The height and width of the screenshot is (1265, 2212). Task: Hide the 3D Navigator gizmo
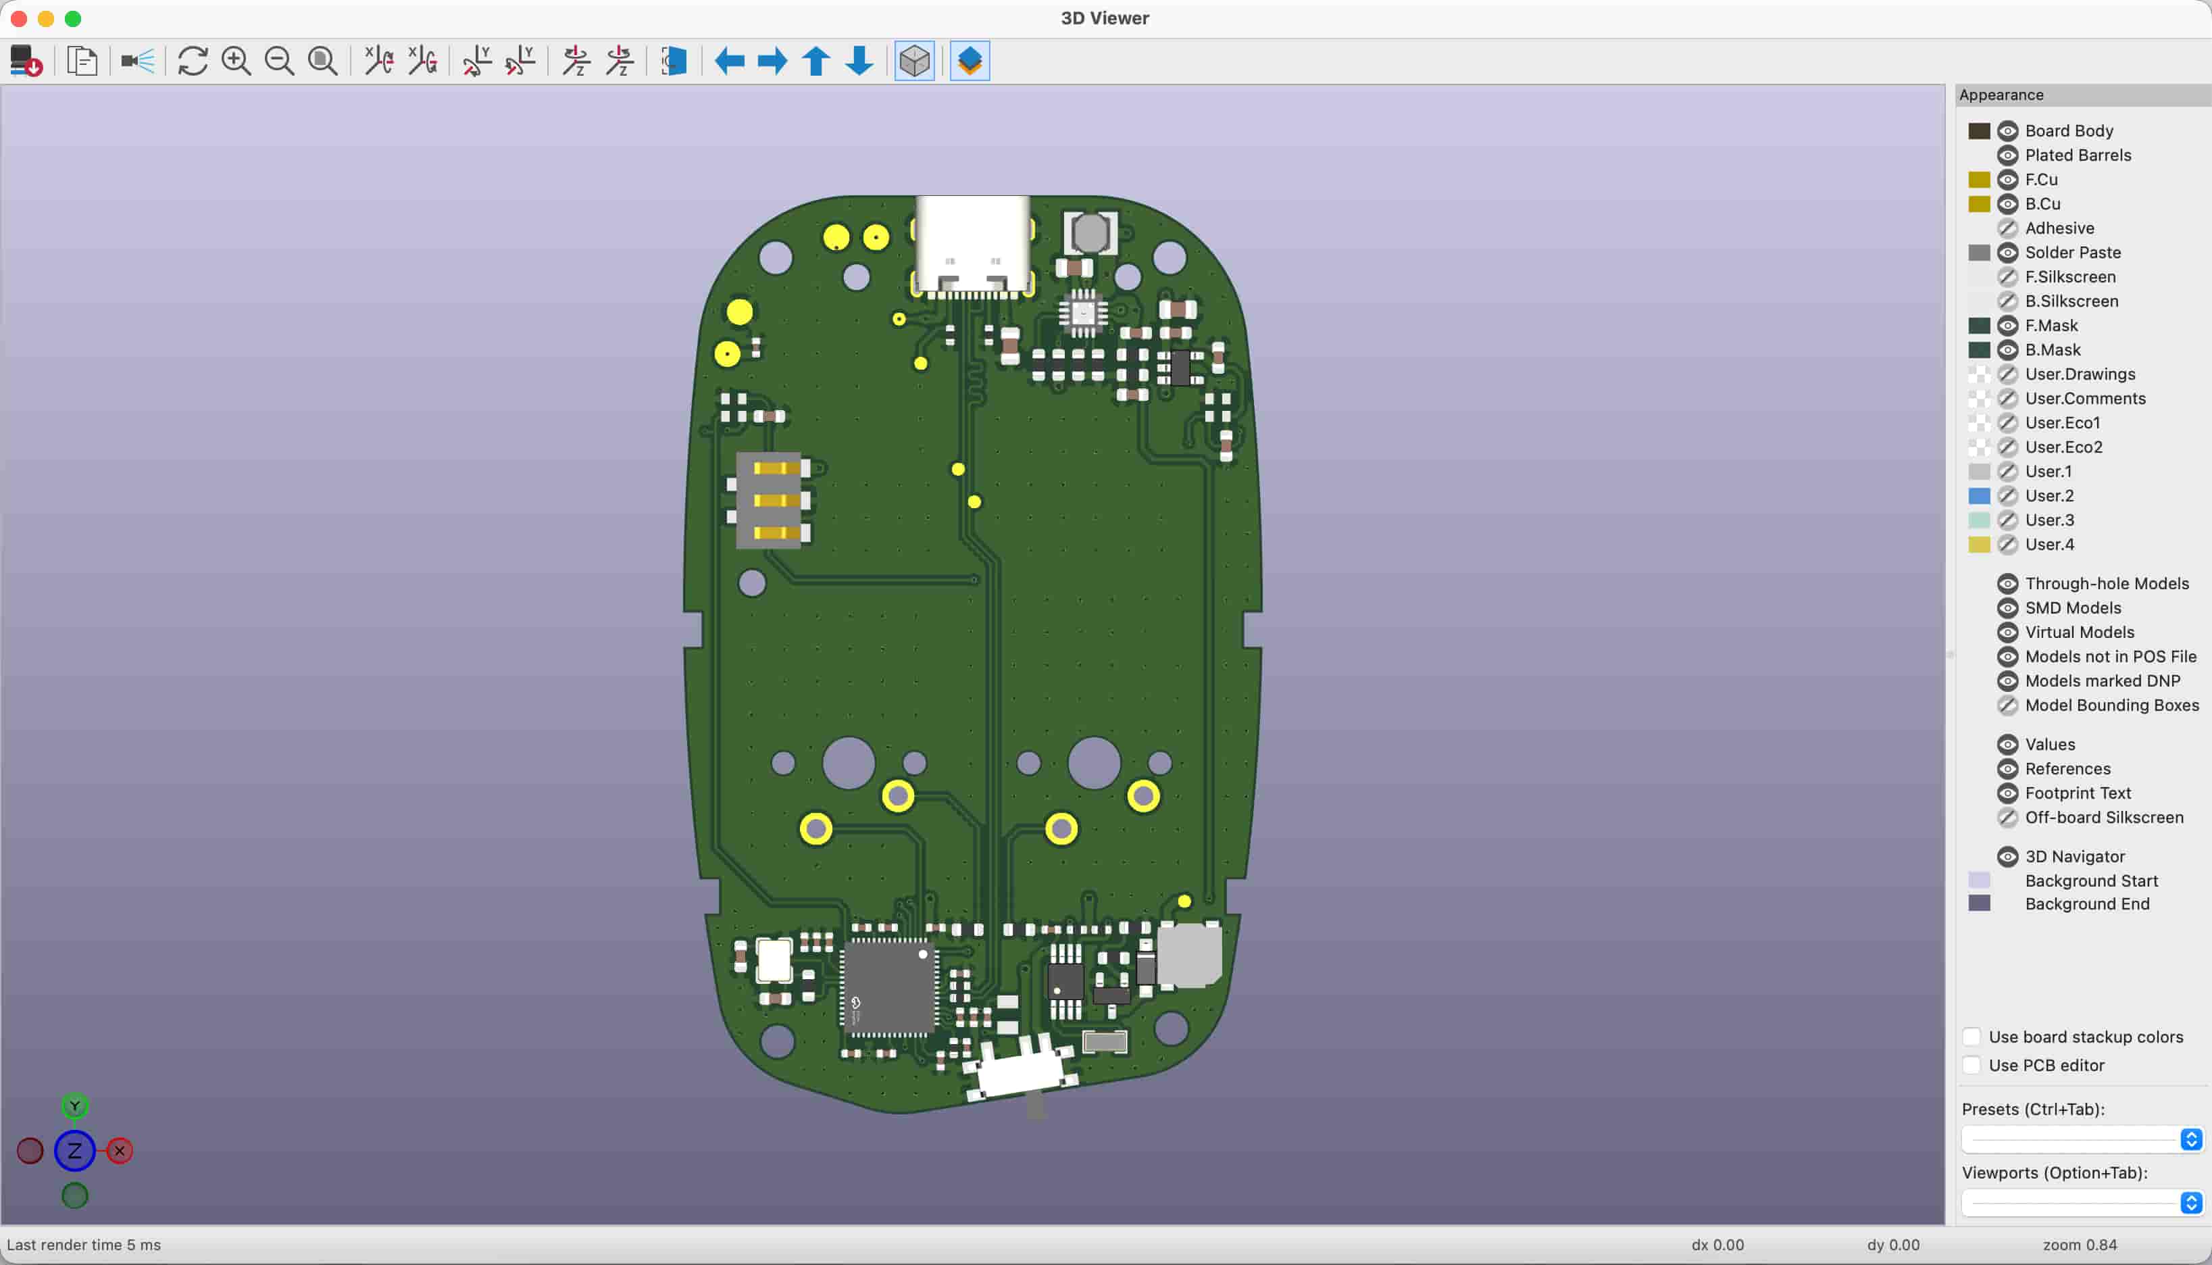point(2007,857)
